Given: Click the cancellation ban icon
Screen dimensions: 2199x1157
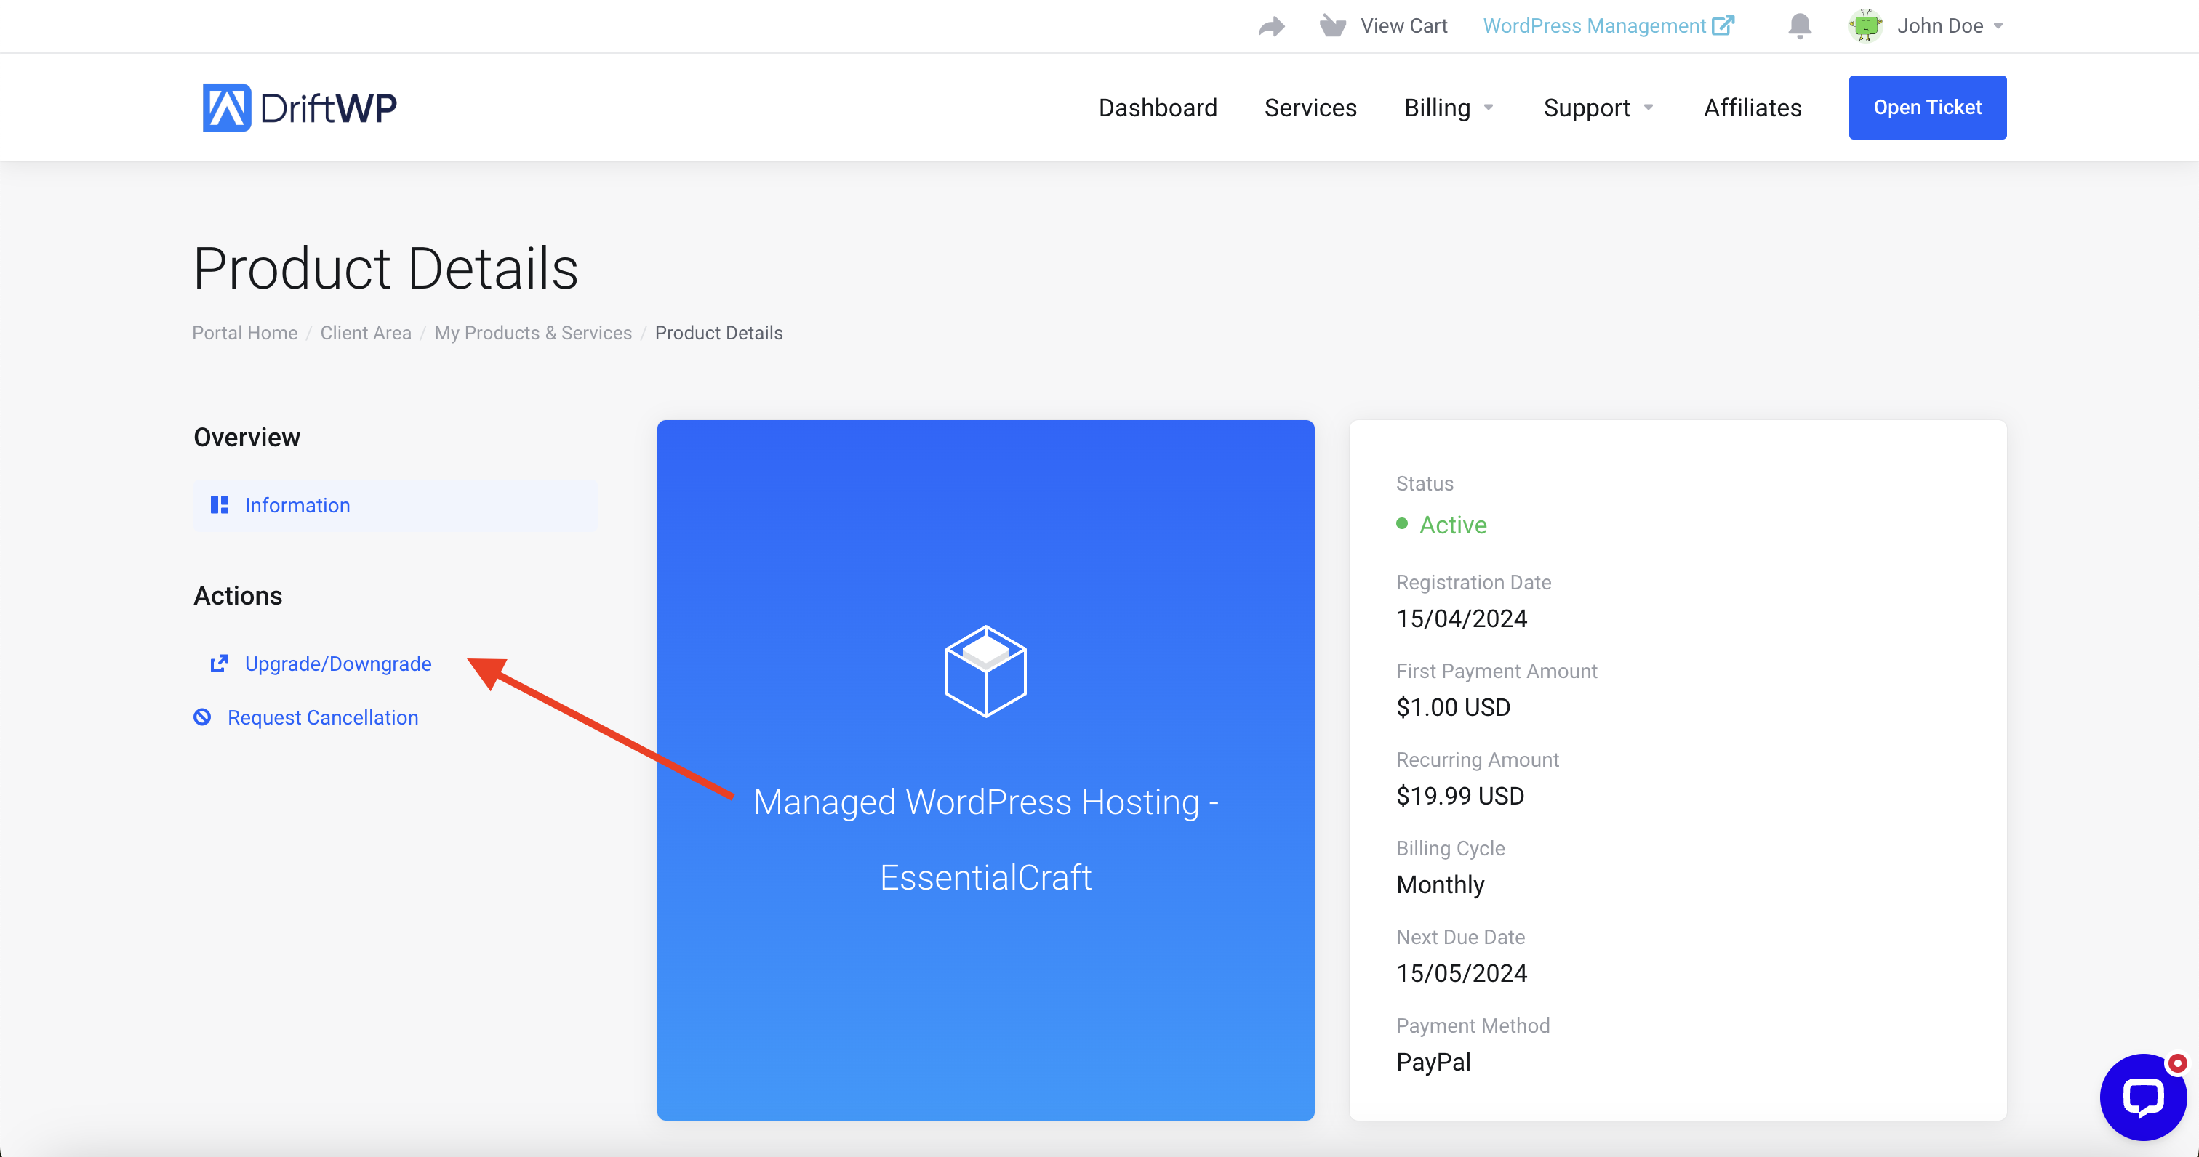Looking at the screenshot, I should click(x=202, y=717).
